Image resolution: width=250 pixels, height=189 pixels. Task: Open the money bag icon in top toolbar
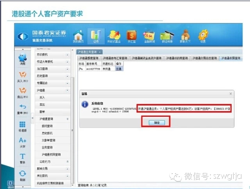point(185,36)
